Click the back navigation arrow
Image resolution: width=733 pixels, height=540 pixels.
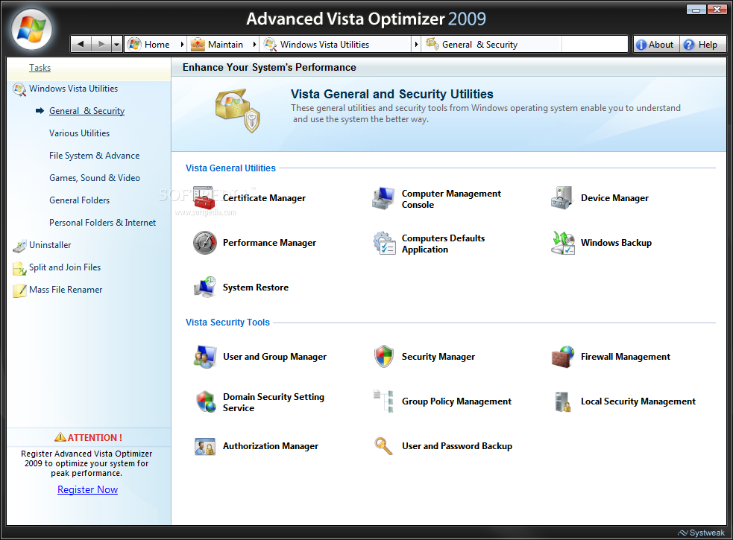point(81,44)
